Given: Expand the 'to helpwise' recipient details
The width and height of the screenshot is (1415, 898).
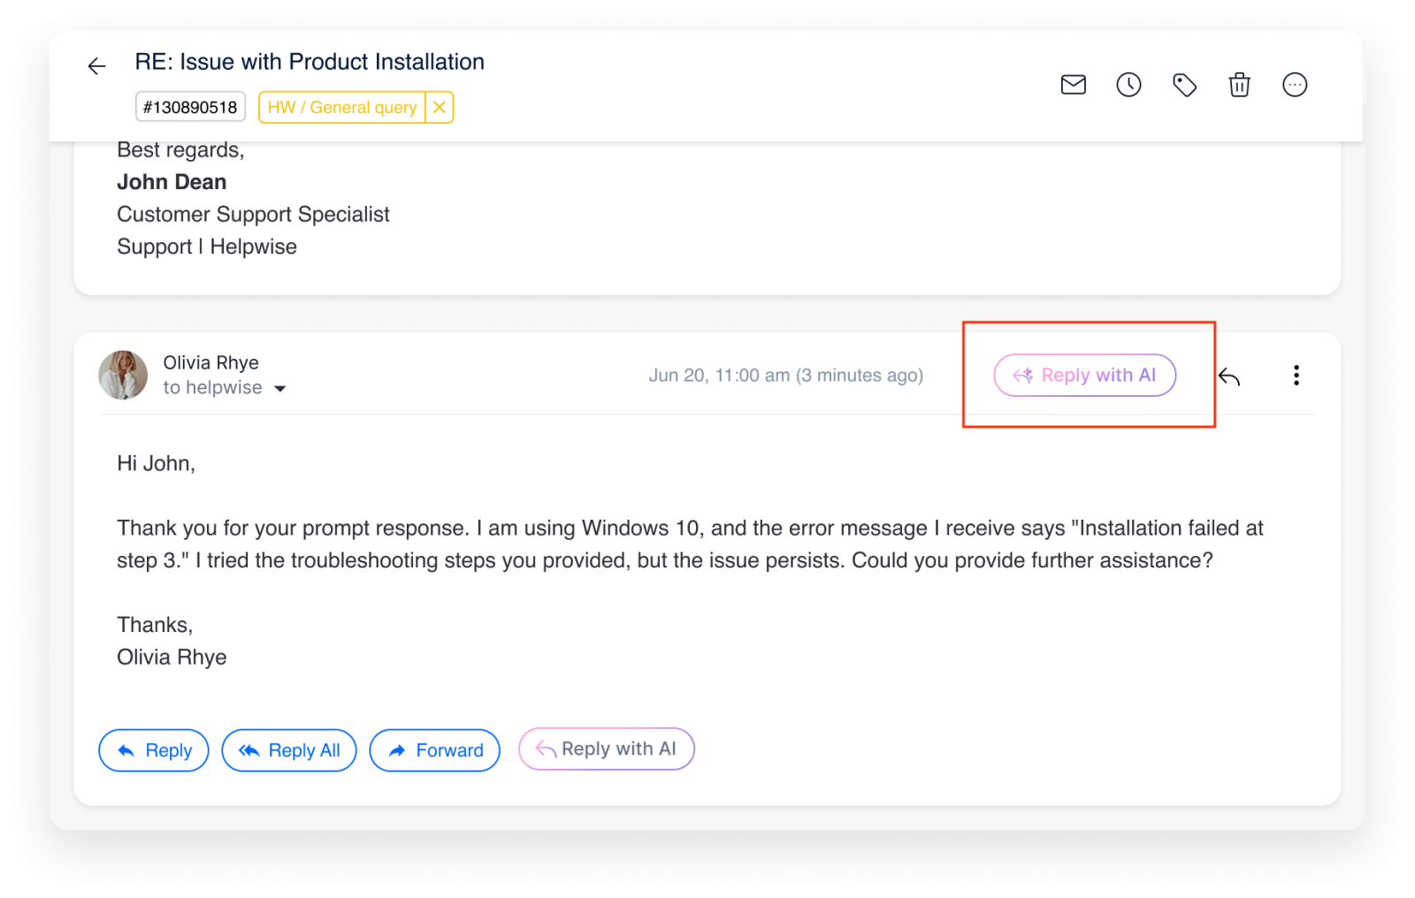Looking at the screenshot, I should 280,388.
